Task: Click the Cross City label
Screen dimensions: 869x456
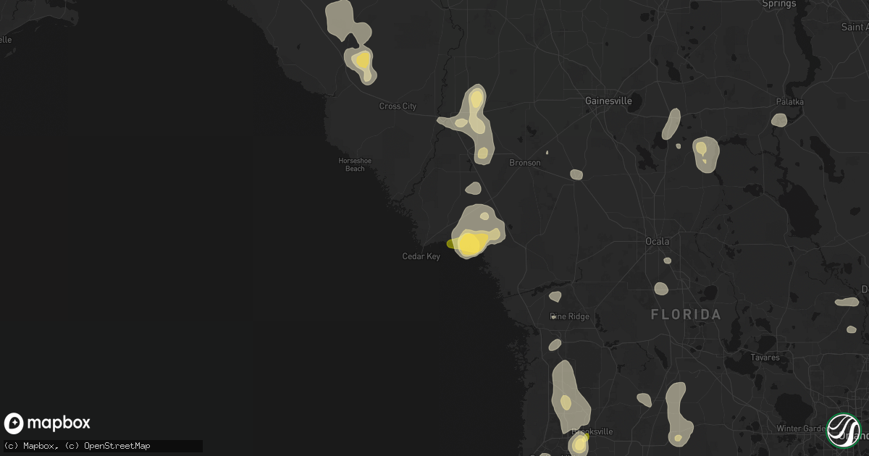Action: tap(398, 106)
